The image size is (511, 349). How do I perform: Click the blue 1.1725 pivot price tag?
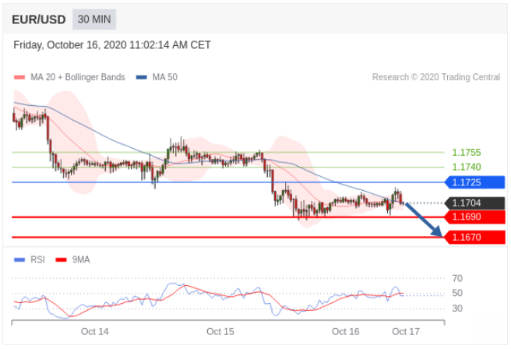[475, 182]
